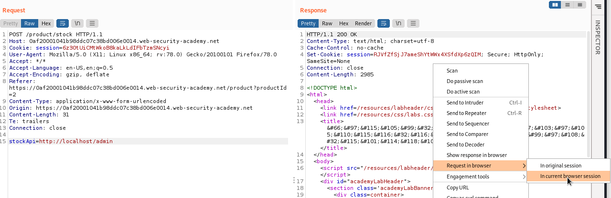Click the Accept-Language header line

pos(61,68)
